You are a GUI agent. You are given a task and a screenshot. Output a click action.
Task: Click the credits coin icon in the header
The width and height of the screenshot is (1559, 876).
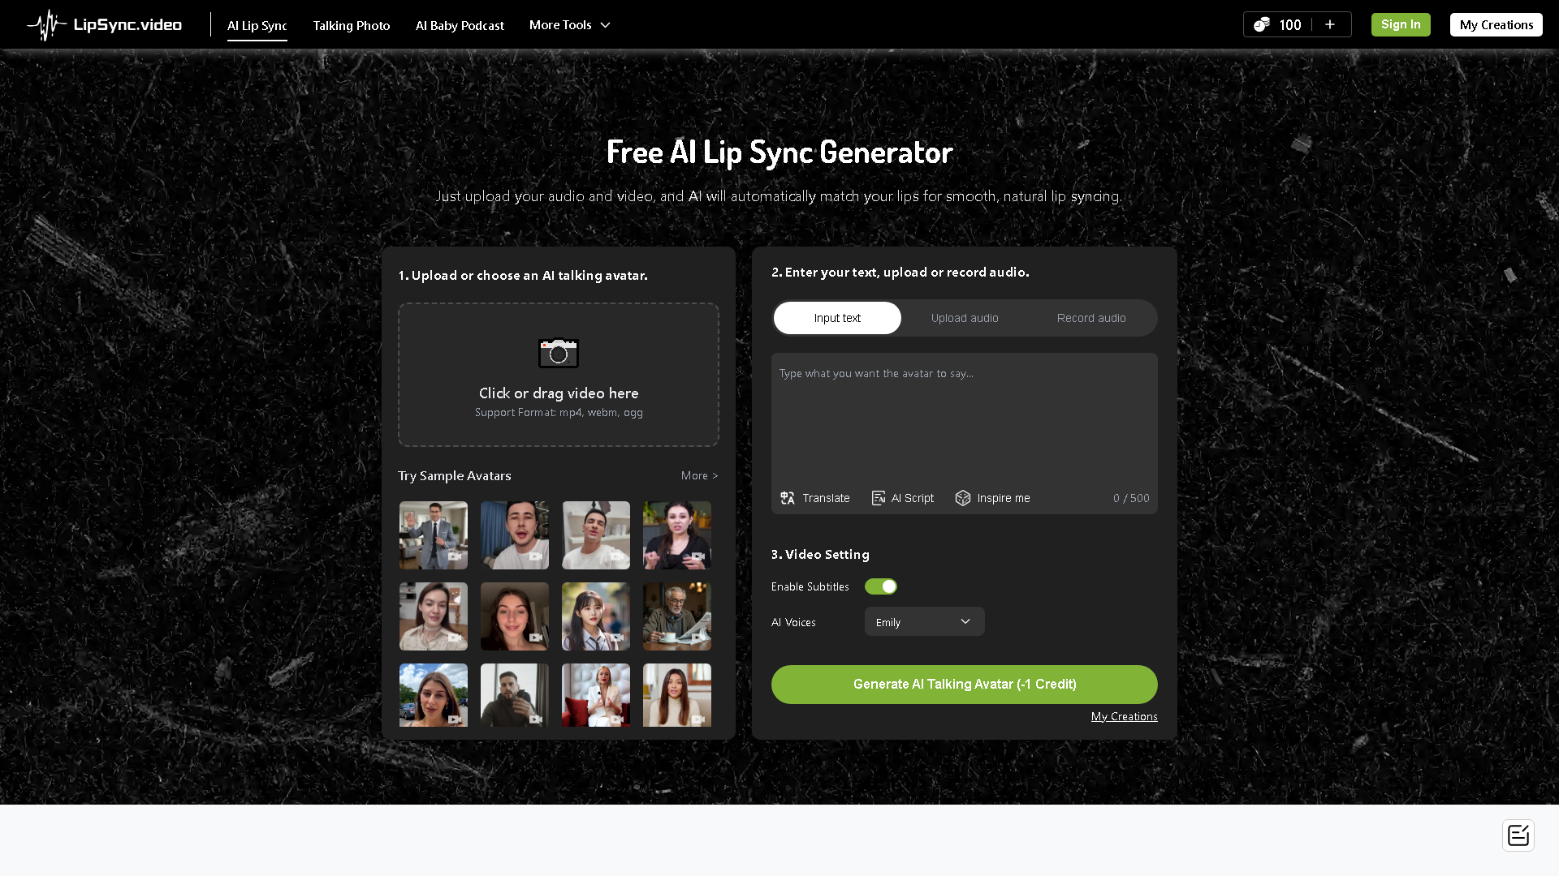point(1261,24)
